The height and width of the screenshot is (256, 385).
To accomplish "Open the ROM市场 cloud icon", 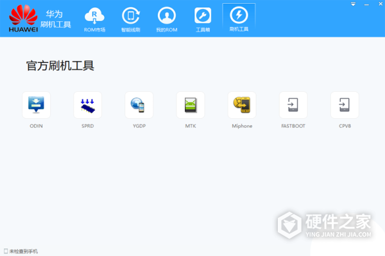I will coord(94,16).
